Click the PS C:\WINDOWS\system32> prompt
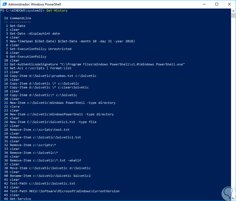 23,10
